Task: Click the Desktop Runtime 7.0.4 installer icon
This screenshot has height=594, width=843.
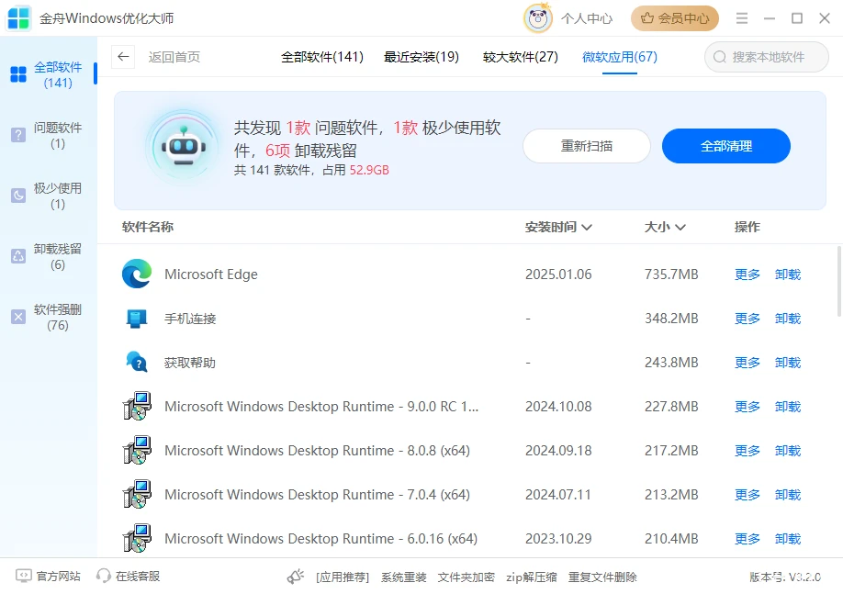Action: pyautogui.click(x=137, y=495)
